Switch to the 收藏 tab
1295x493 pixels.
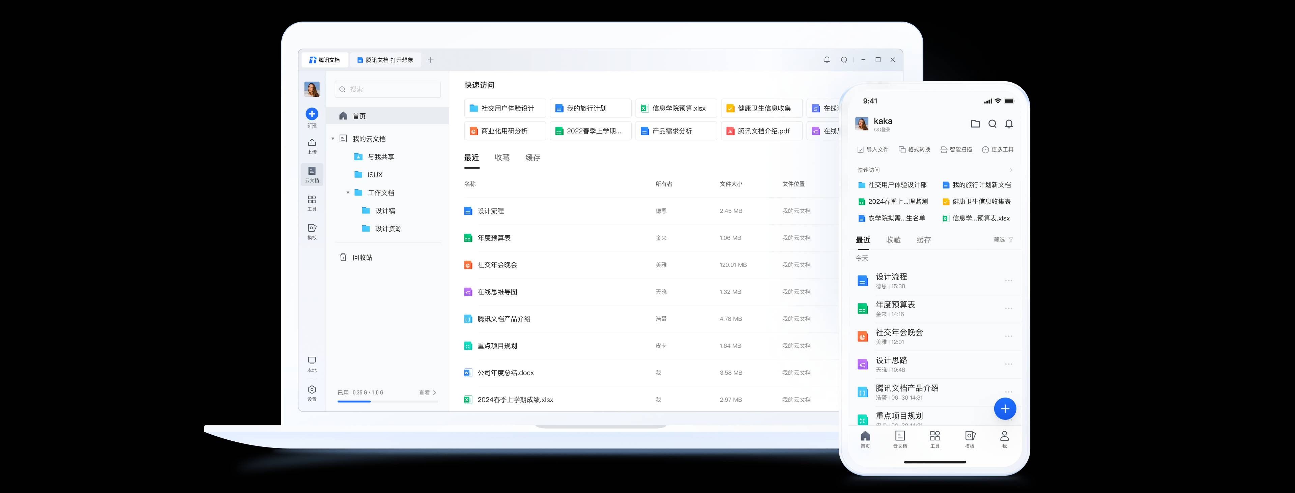click(502, 157)
